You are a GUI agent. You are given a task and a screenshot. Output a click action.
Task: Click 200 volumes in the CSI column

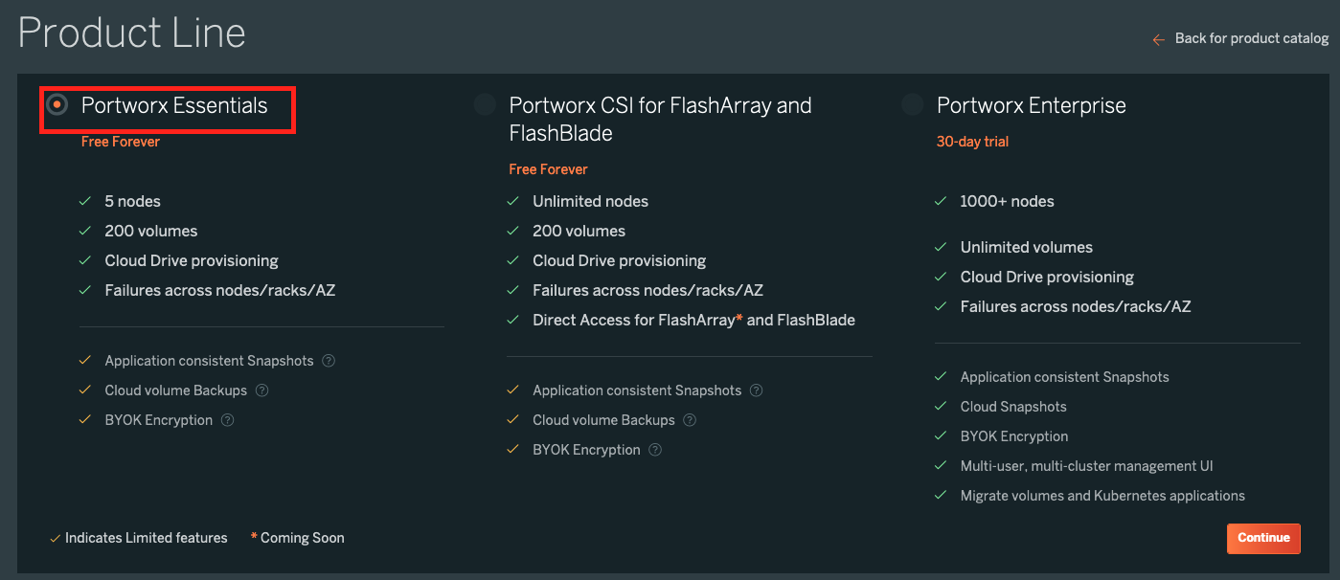[x=579, y=231]
